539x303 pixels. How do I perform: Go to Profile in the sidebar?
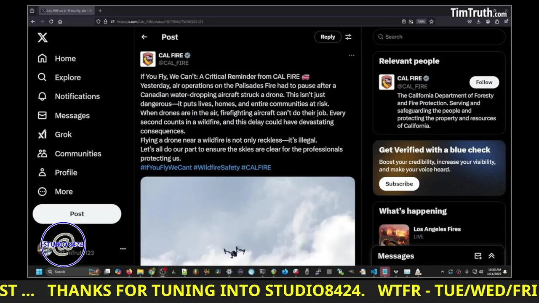point(57,173)
